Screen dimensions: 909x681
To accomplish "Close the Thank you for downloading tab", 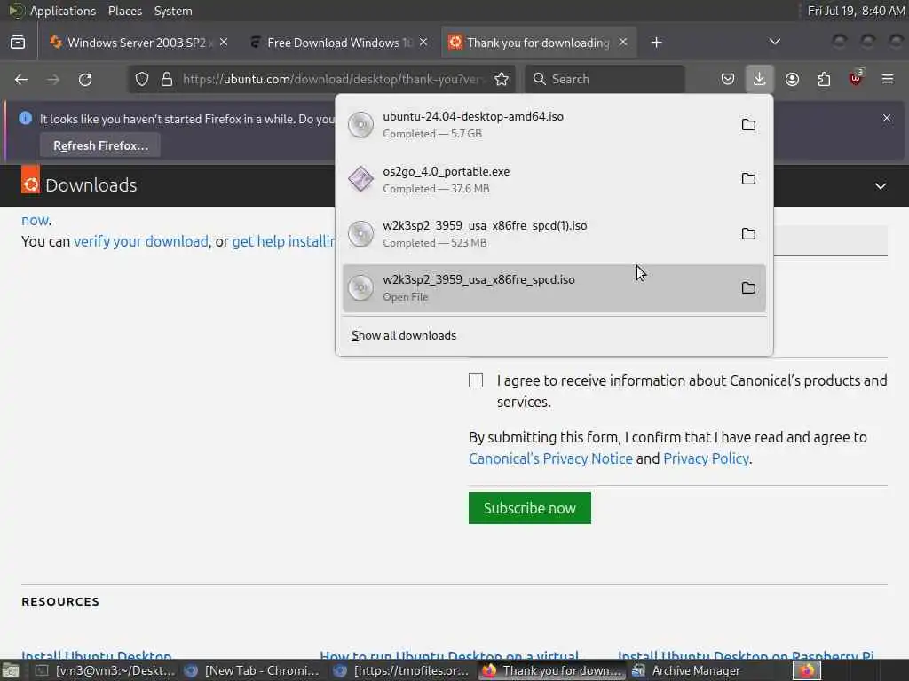I will [622, 43].
